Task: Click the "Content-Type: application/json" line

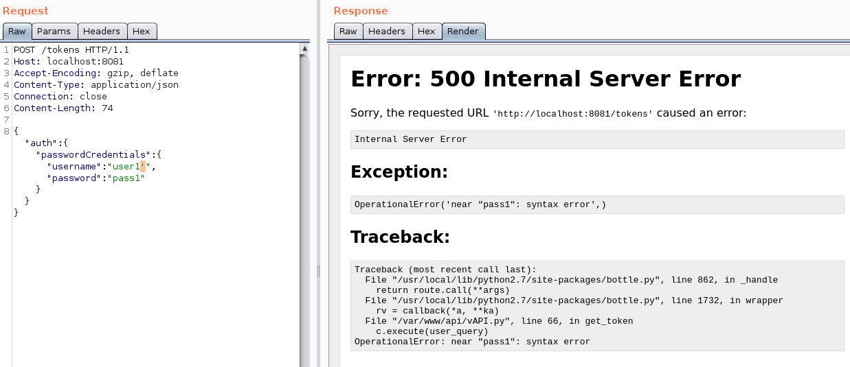Action: click(96, 85)
